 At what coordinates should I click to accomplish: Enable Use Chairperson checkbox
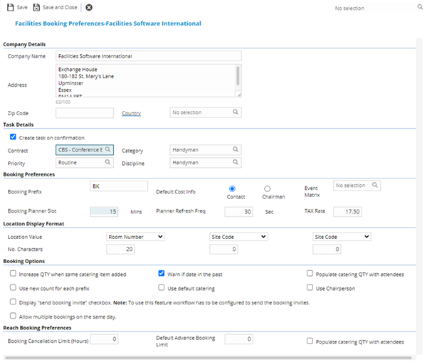point(310,288)
